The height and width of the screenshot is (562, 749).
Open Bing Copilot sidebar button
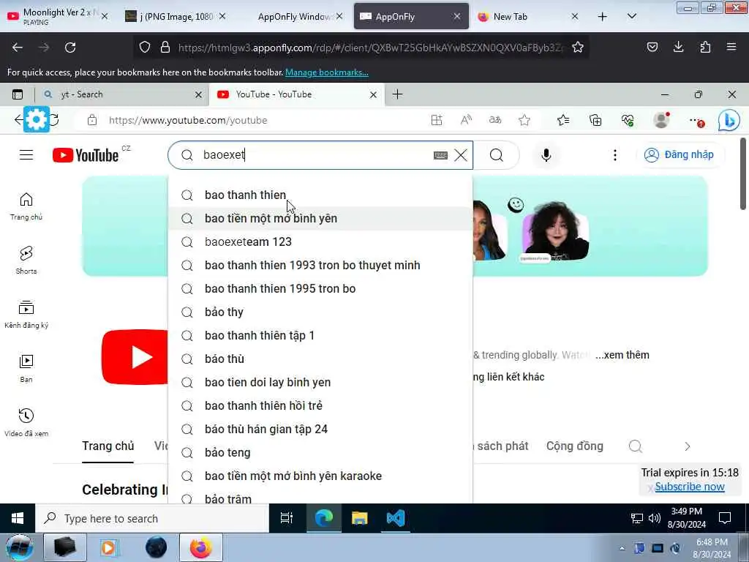pos(729,121)
